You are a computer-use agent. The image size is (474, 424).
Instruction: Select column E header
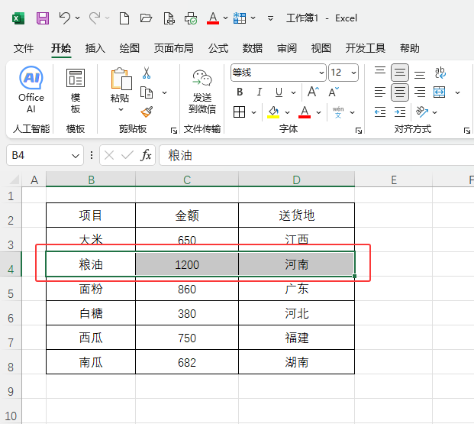point(394,180)
